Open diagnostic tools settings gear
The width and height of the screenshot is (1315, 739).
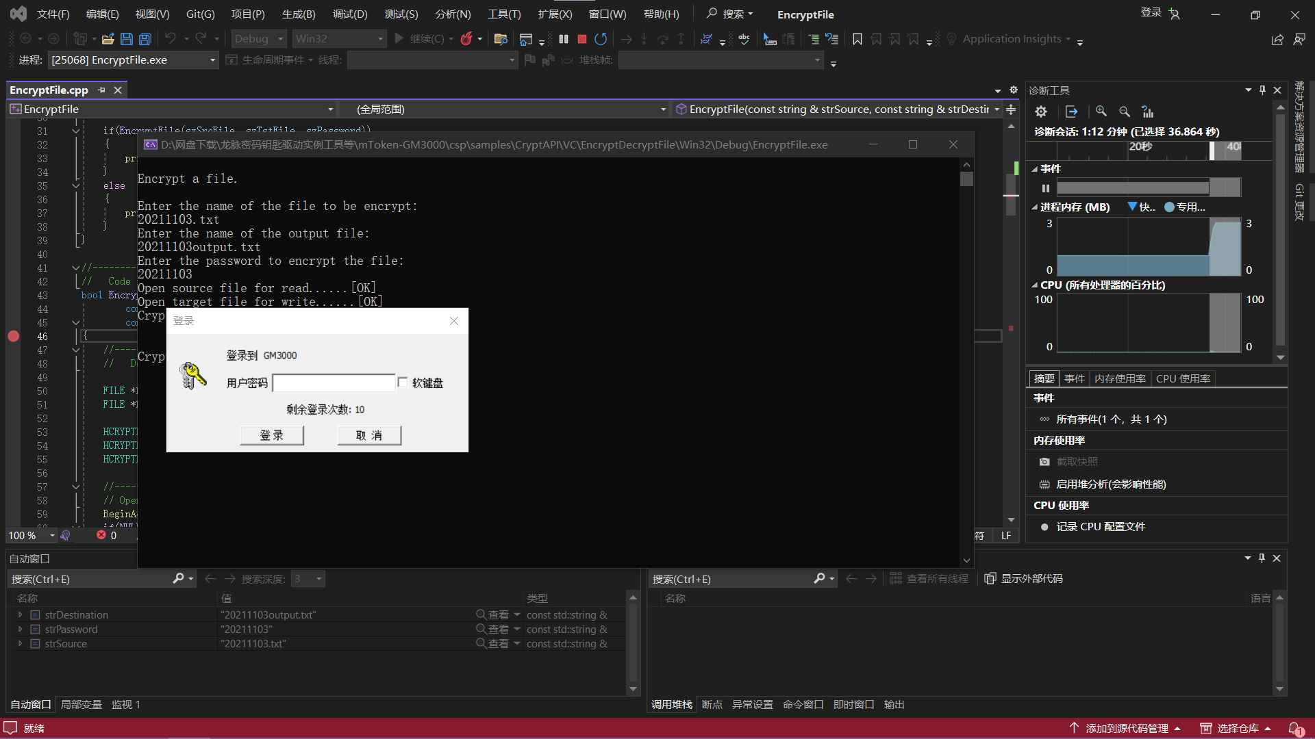[x=1041, y=112]
